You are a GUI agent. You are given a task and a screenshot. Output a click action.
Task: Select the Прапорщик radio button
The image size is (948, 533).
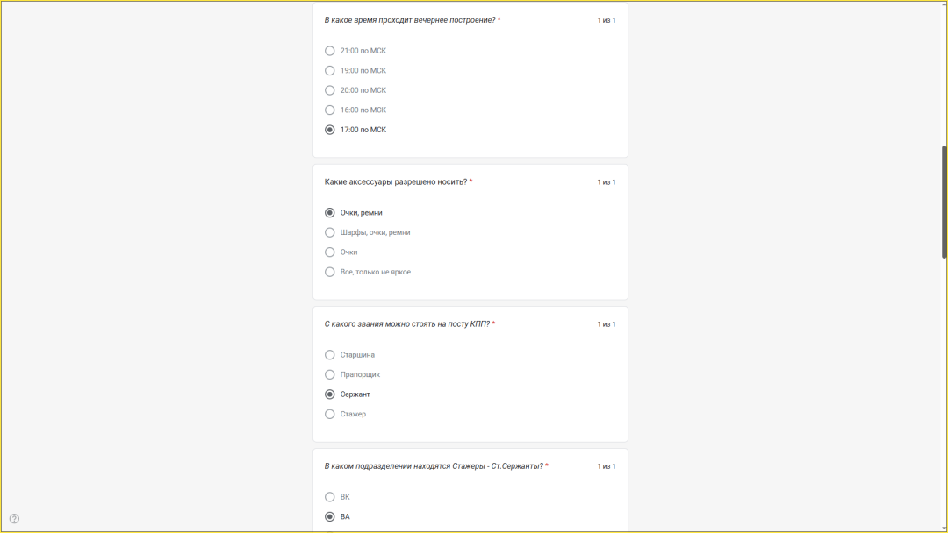[330, 375]
